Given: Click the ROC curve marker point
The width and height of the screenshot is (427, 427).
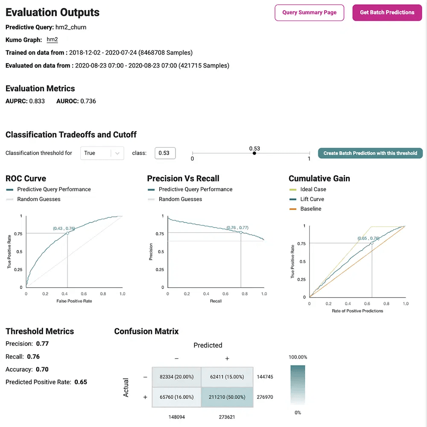Looking at the screenshot, I should 67,233.
